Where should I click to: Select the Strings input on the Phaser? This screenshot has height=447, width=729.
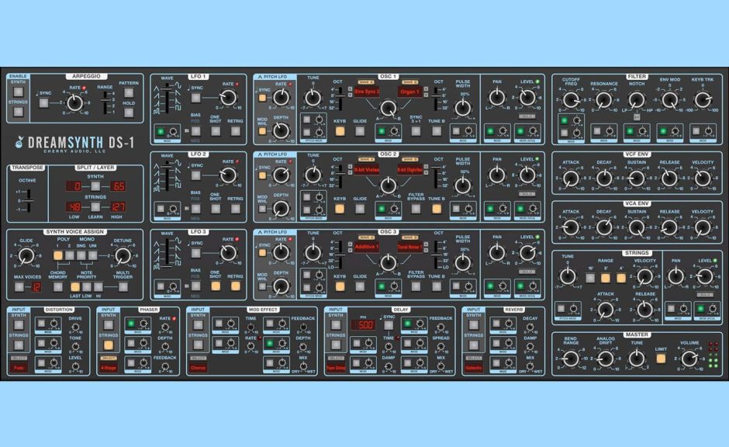110,345
